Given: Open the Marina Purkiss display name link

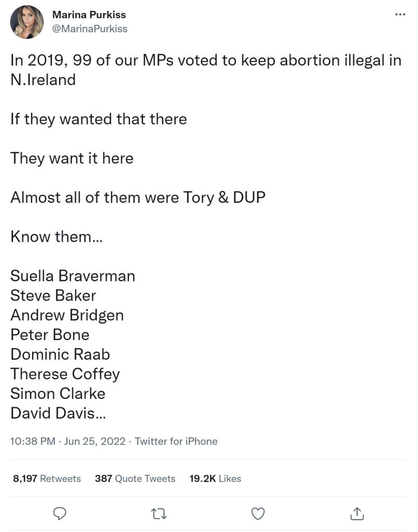Looking at the screenshot, I should (x=89, y=15).
